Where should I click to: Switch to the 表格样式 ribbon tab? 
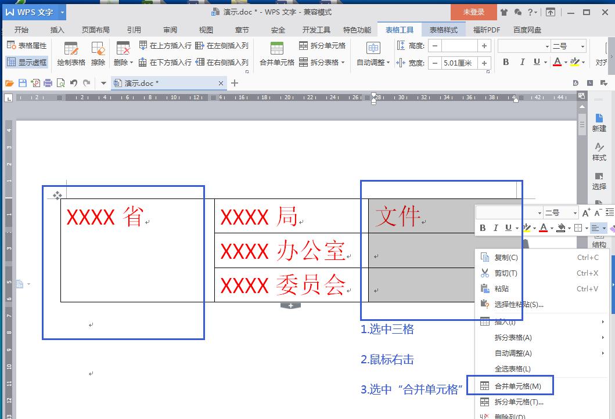443,30
